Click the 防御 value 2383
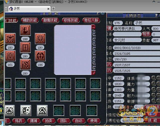The width and height of the screenshot is (160, 126). (118, 90)
